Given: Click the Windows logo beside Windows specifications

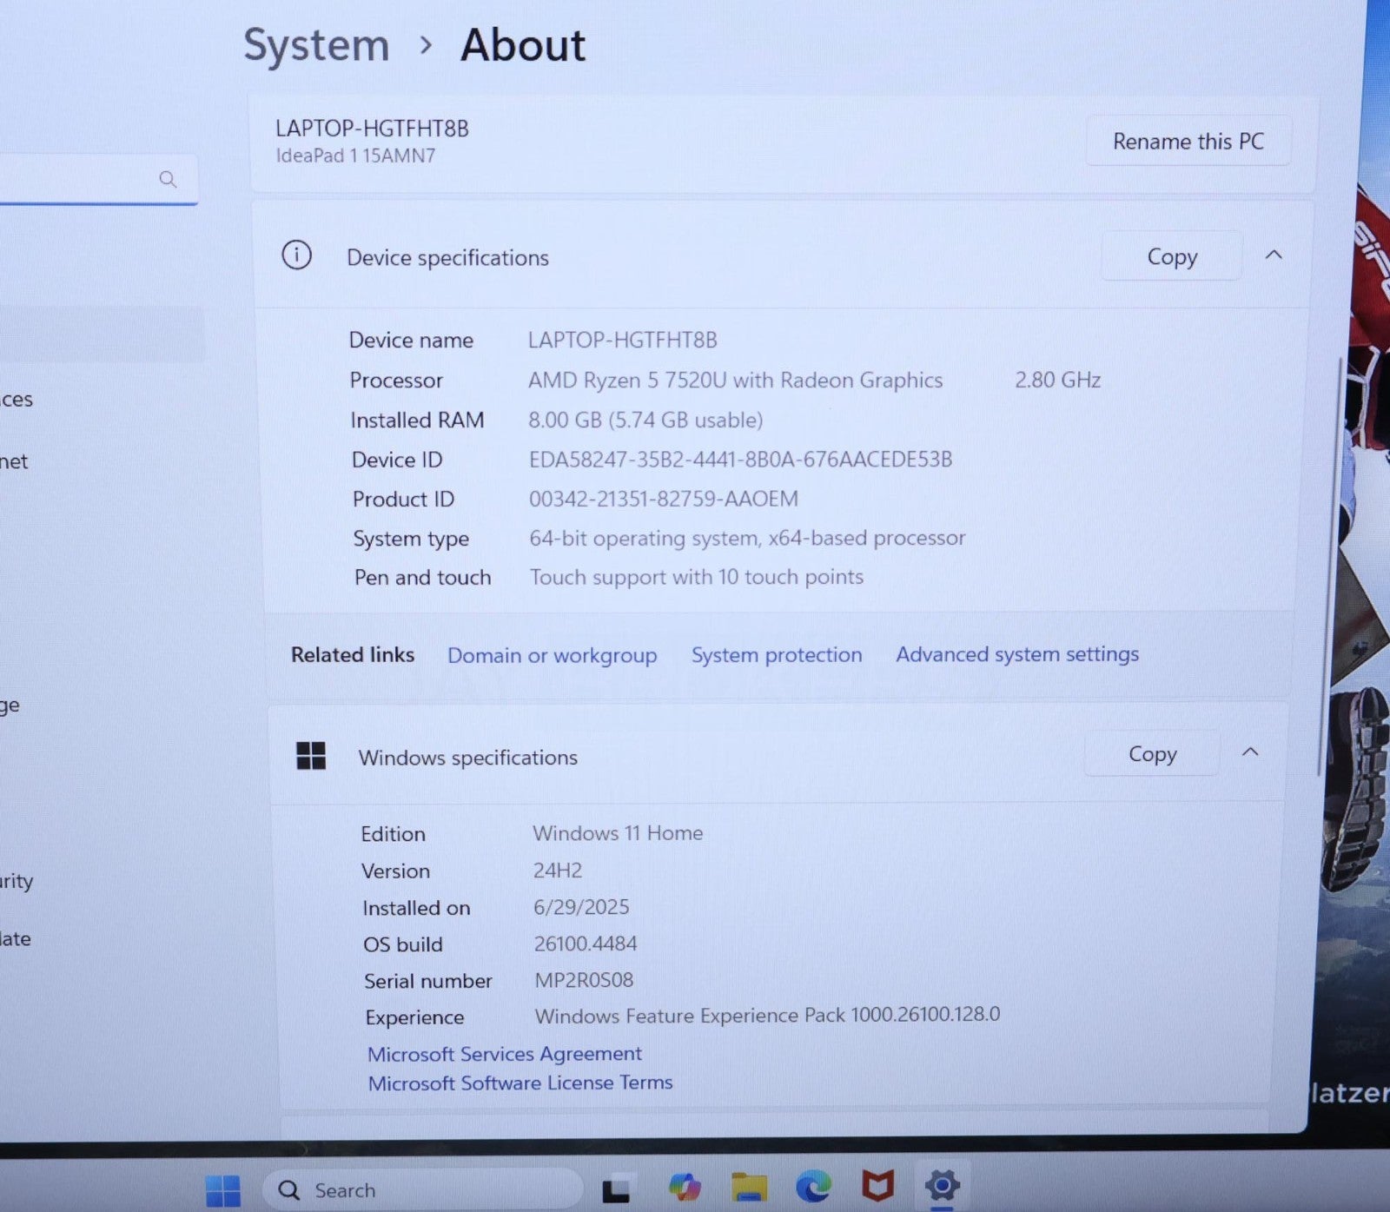Looking at the screenshot, I should pos(311,756).
